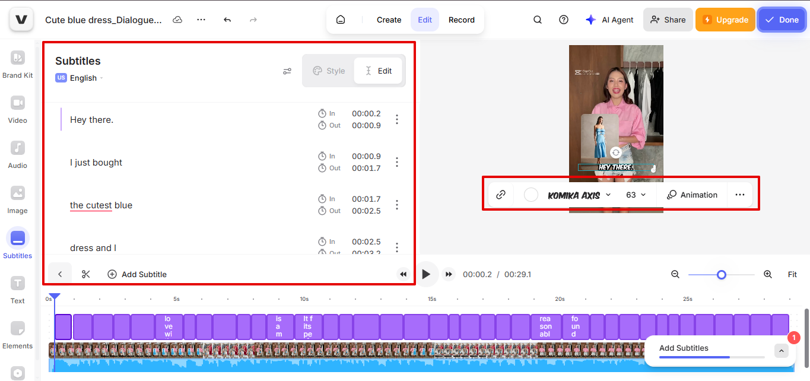Open search with the magnifying glass icon
Image resolution: width=810 pixels, height=381 pixels.
pyautogui.click(x=537, y=19)
